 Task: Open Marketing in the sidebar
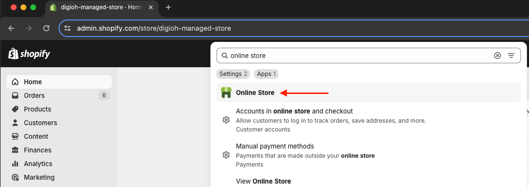59,177
